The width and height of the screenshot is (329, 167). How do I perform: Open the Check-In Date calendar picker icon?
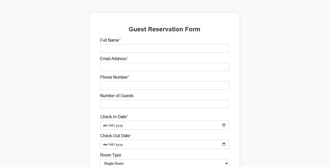(x=223, y=125)
